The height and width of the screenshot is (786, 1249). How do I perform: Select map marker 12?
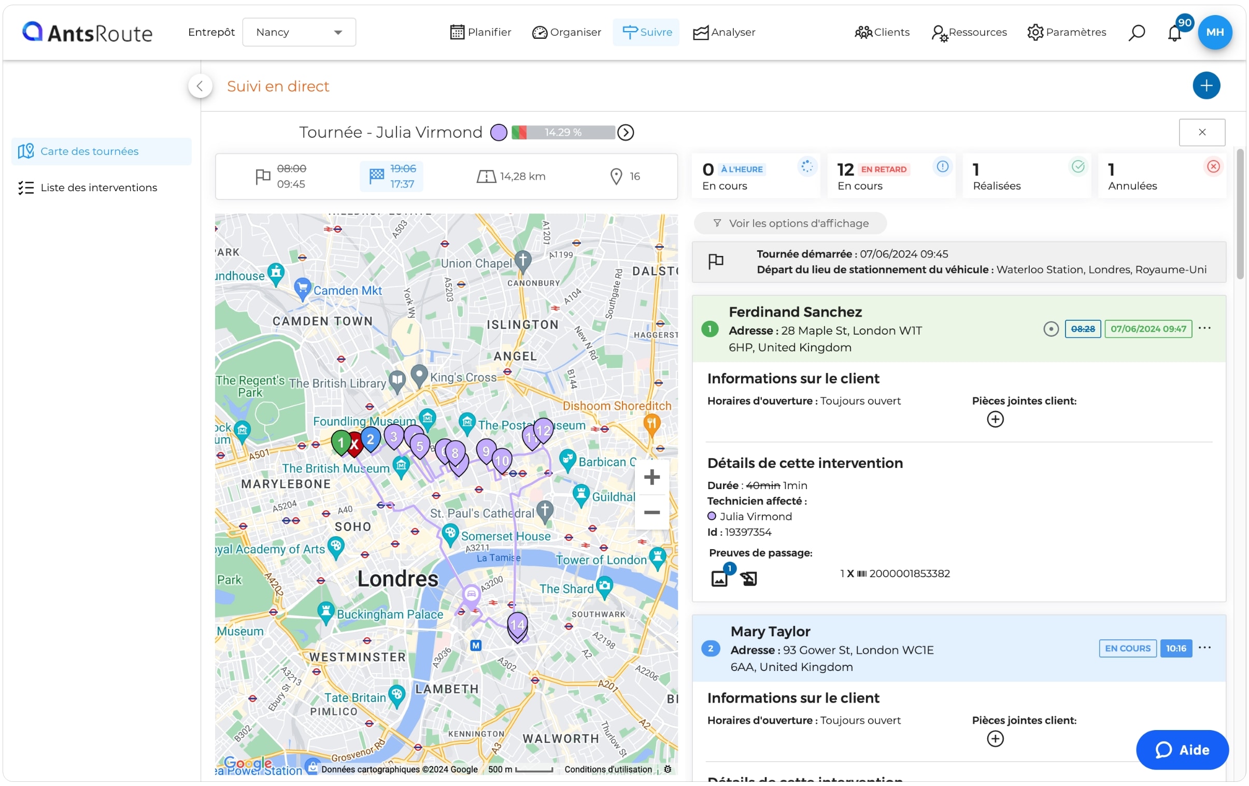click(543, 431)
